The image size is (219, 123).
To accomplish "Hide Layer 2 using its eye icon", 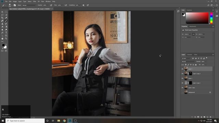I will point(182,69).
